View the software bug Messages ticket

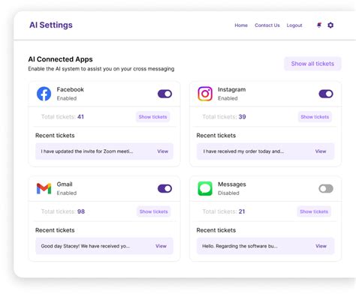click(321, 246)
